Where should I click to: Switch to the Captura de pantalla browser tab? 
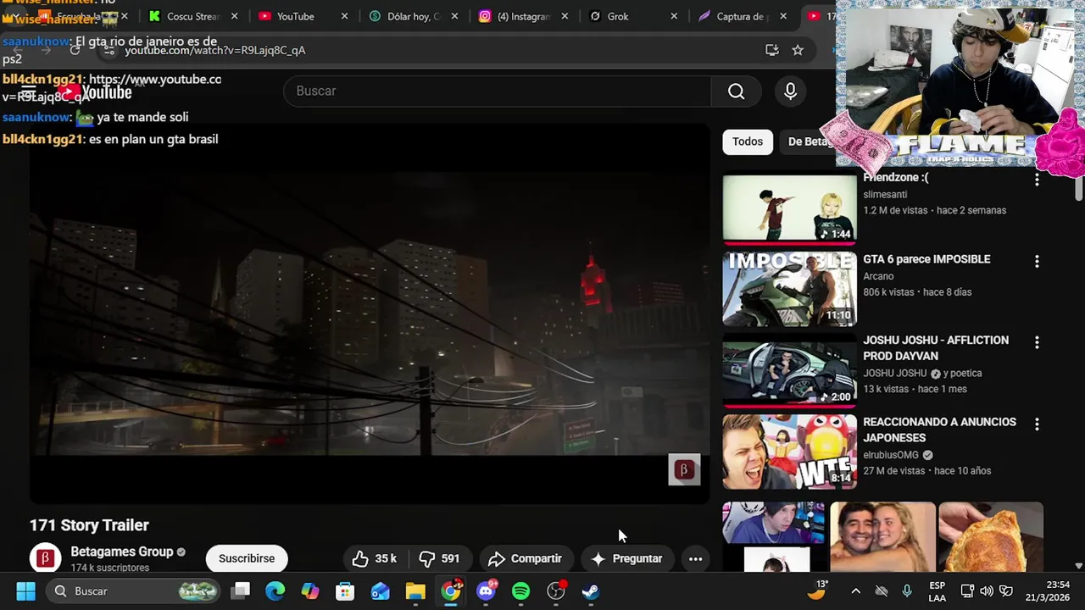(741, 16)
